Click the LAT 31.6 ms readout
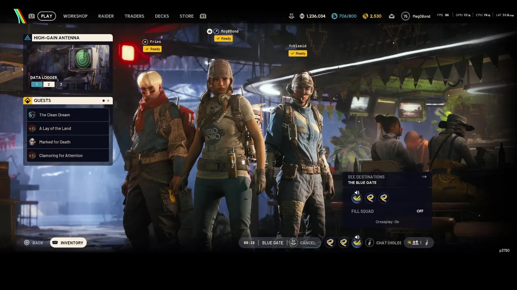The image size is (517, 290). tap(504, 15)
